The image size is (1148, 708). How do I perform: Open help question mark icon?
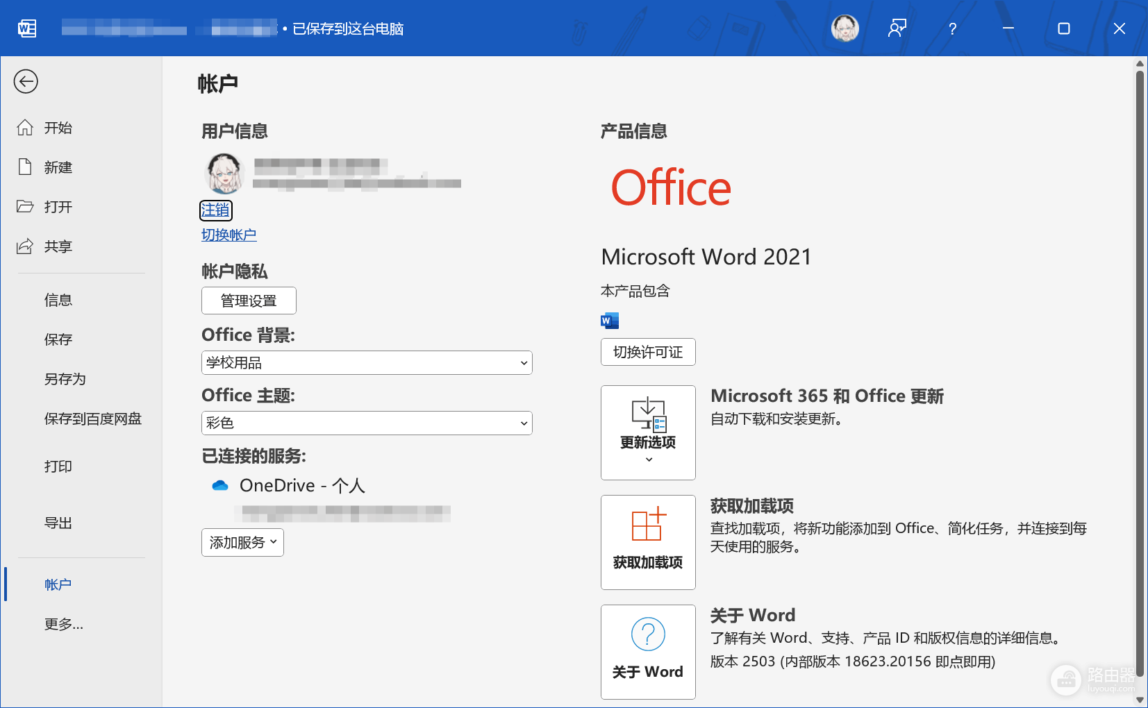(x=953, y=28)
